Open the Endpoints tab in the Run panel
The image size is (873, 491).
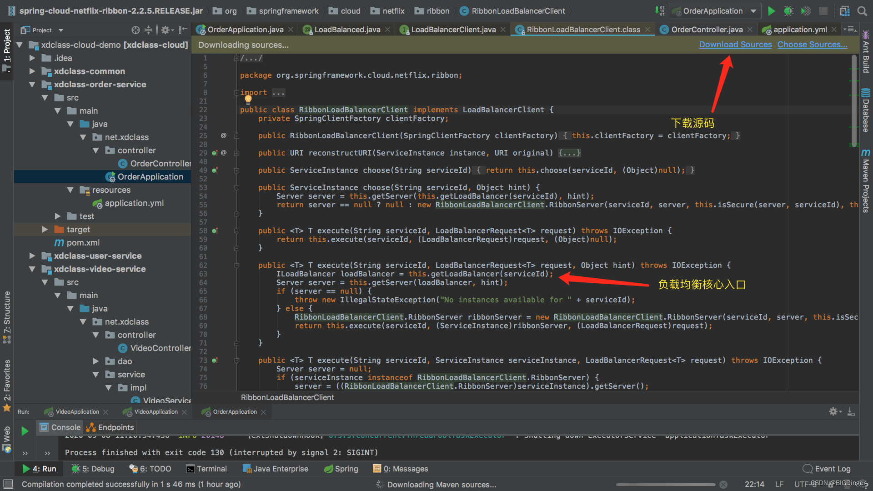point(110,427)
